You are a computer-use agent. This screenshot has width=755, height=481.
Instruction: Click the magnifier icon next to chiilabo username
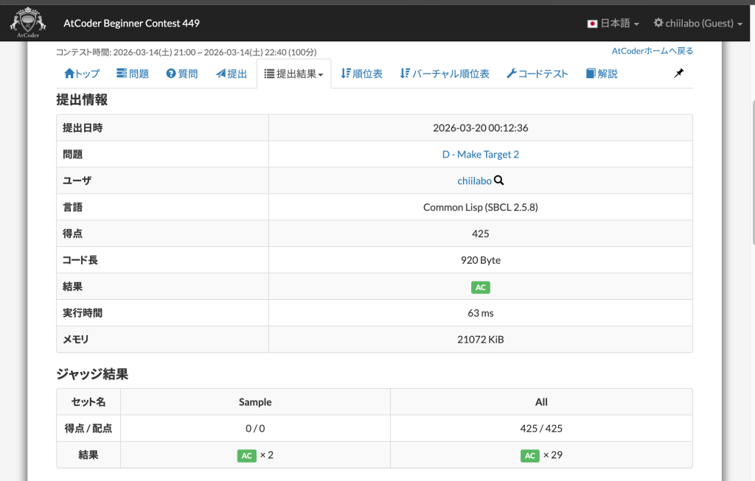pos(499,180)
